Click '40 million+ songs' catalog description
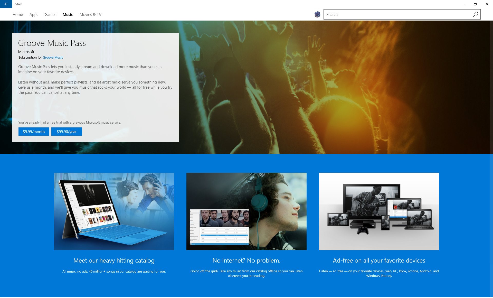493x298 pixels. pyautogui.click(x=114, y=272)
